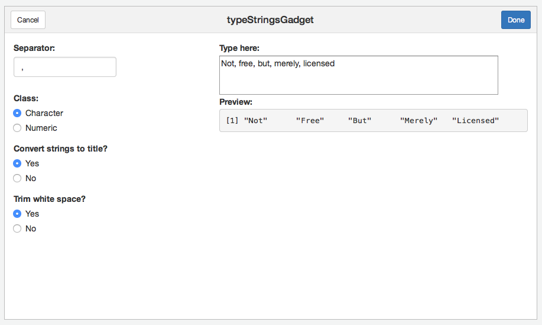The image size is (542, 325).
Task: Click the Class label
Action: (x=26, y=98)
